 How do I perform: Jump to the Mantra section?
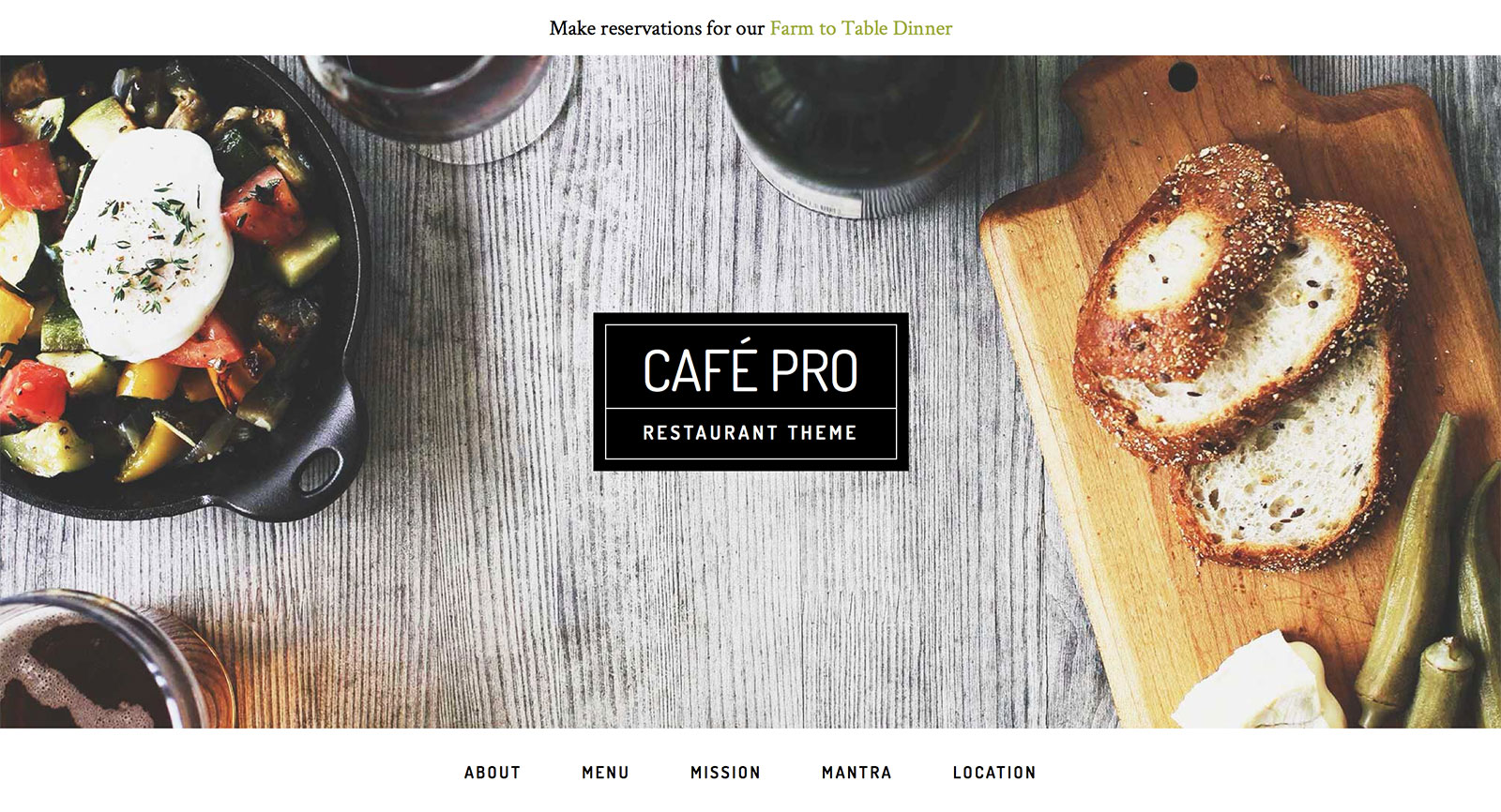857,773
